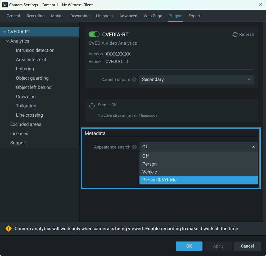
Task: Click the Refresh icon for CVEDIA-RT
Action: click(235, 35)
